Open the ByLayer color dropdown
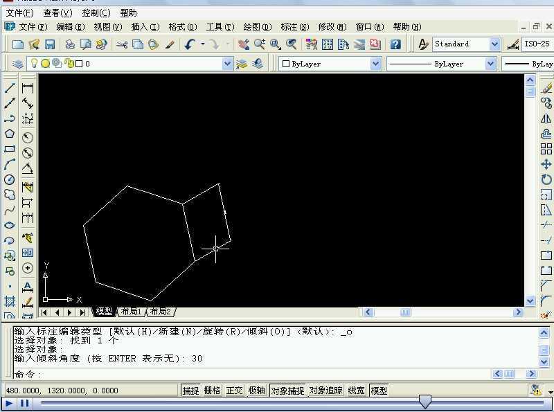 (375, 64)
